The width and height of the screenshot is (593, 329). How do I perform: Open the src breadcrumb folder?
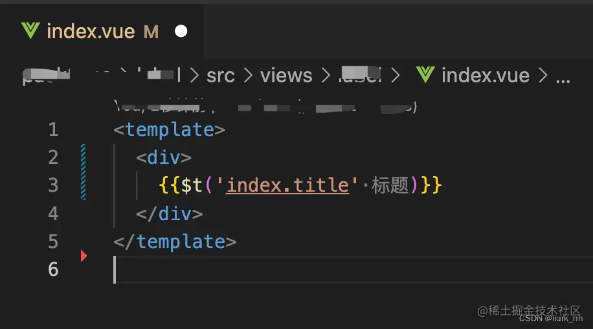(221, 75)
